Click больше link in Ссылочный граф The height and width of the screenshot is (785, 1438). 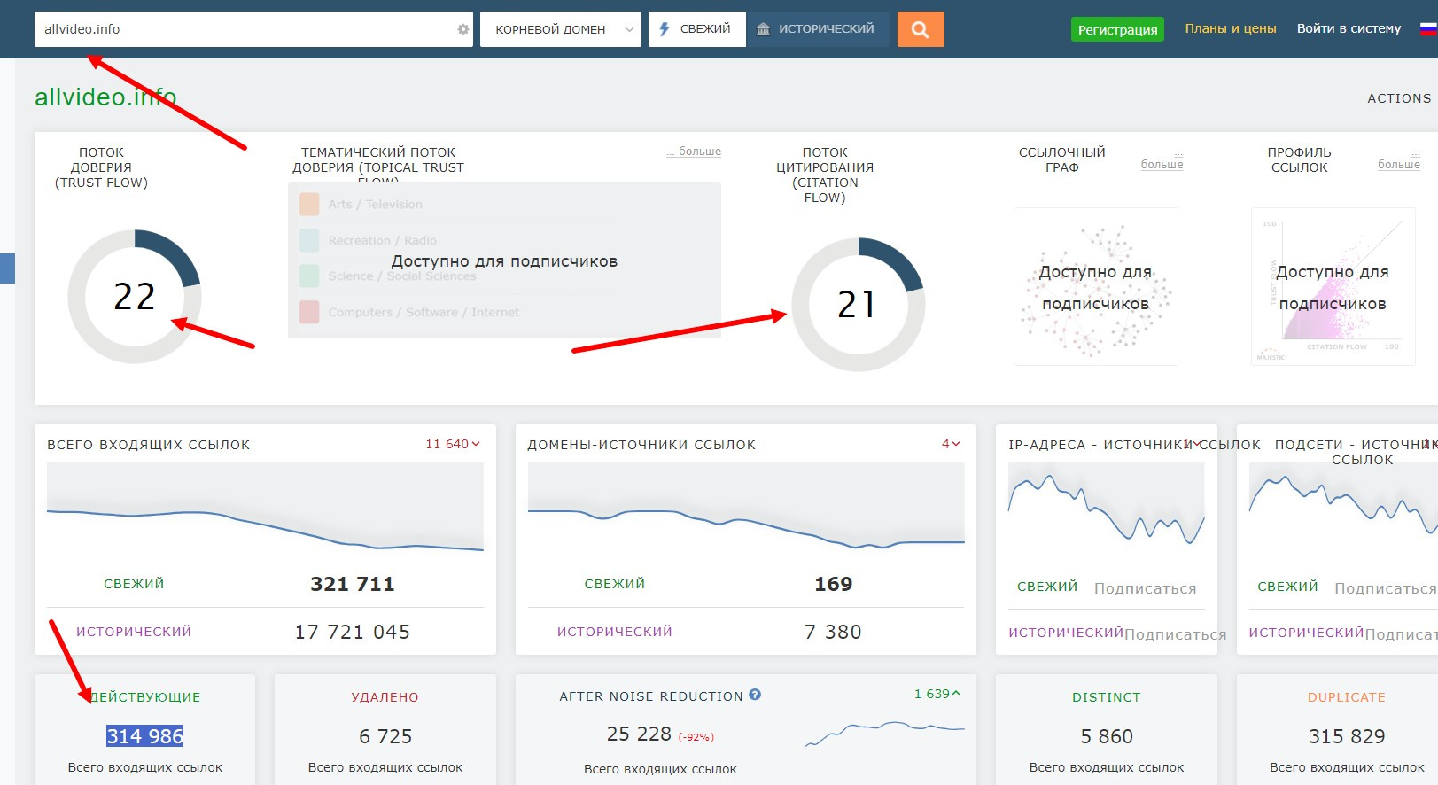pyautogui.click(x=1162, y=164)
